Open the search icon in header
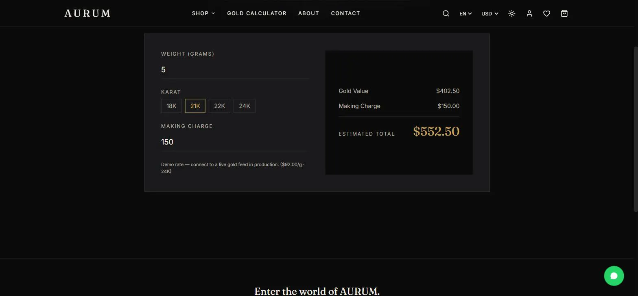The width and height of the screenshot is (638, 296). tap(446, 13)
